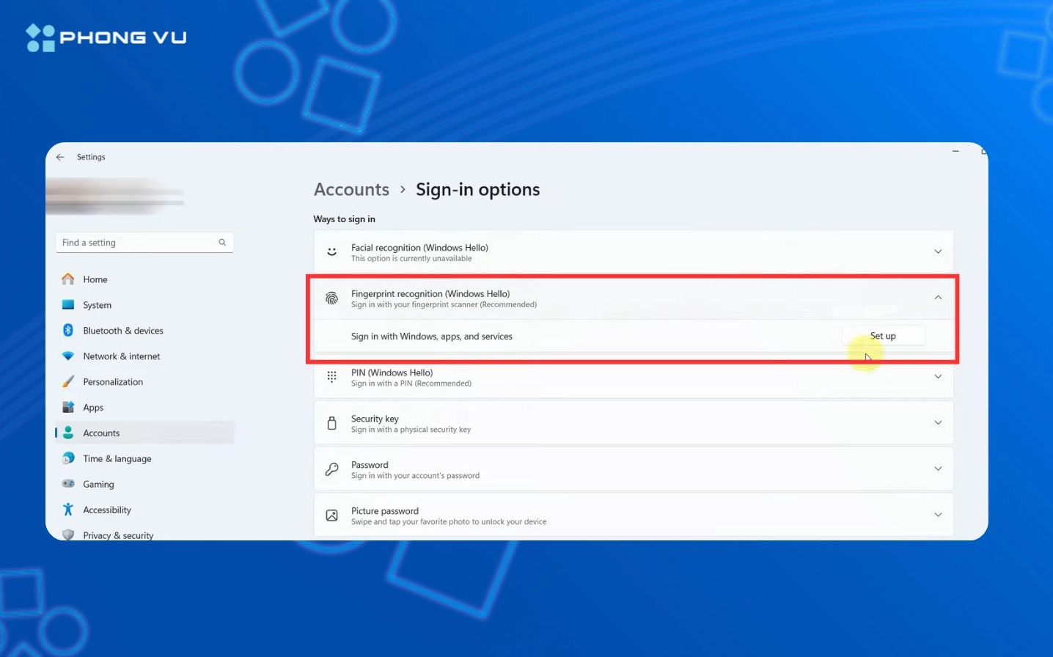Switch to Personalization settings
The width and height of the screenshot is (1053, 657).
point(113,381)
